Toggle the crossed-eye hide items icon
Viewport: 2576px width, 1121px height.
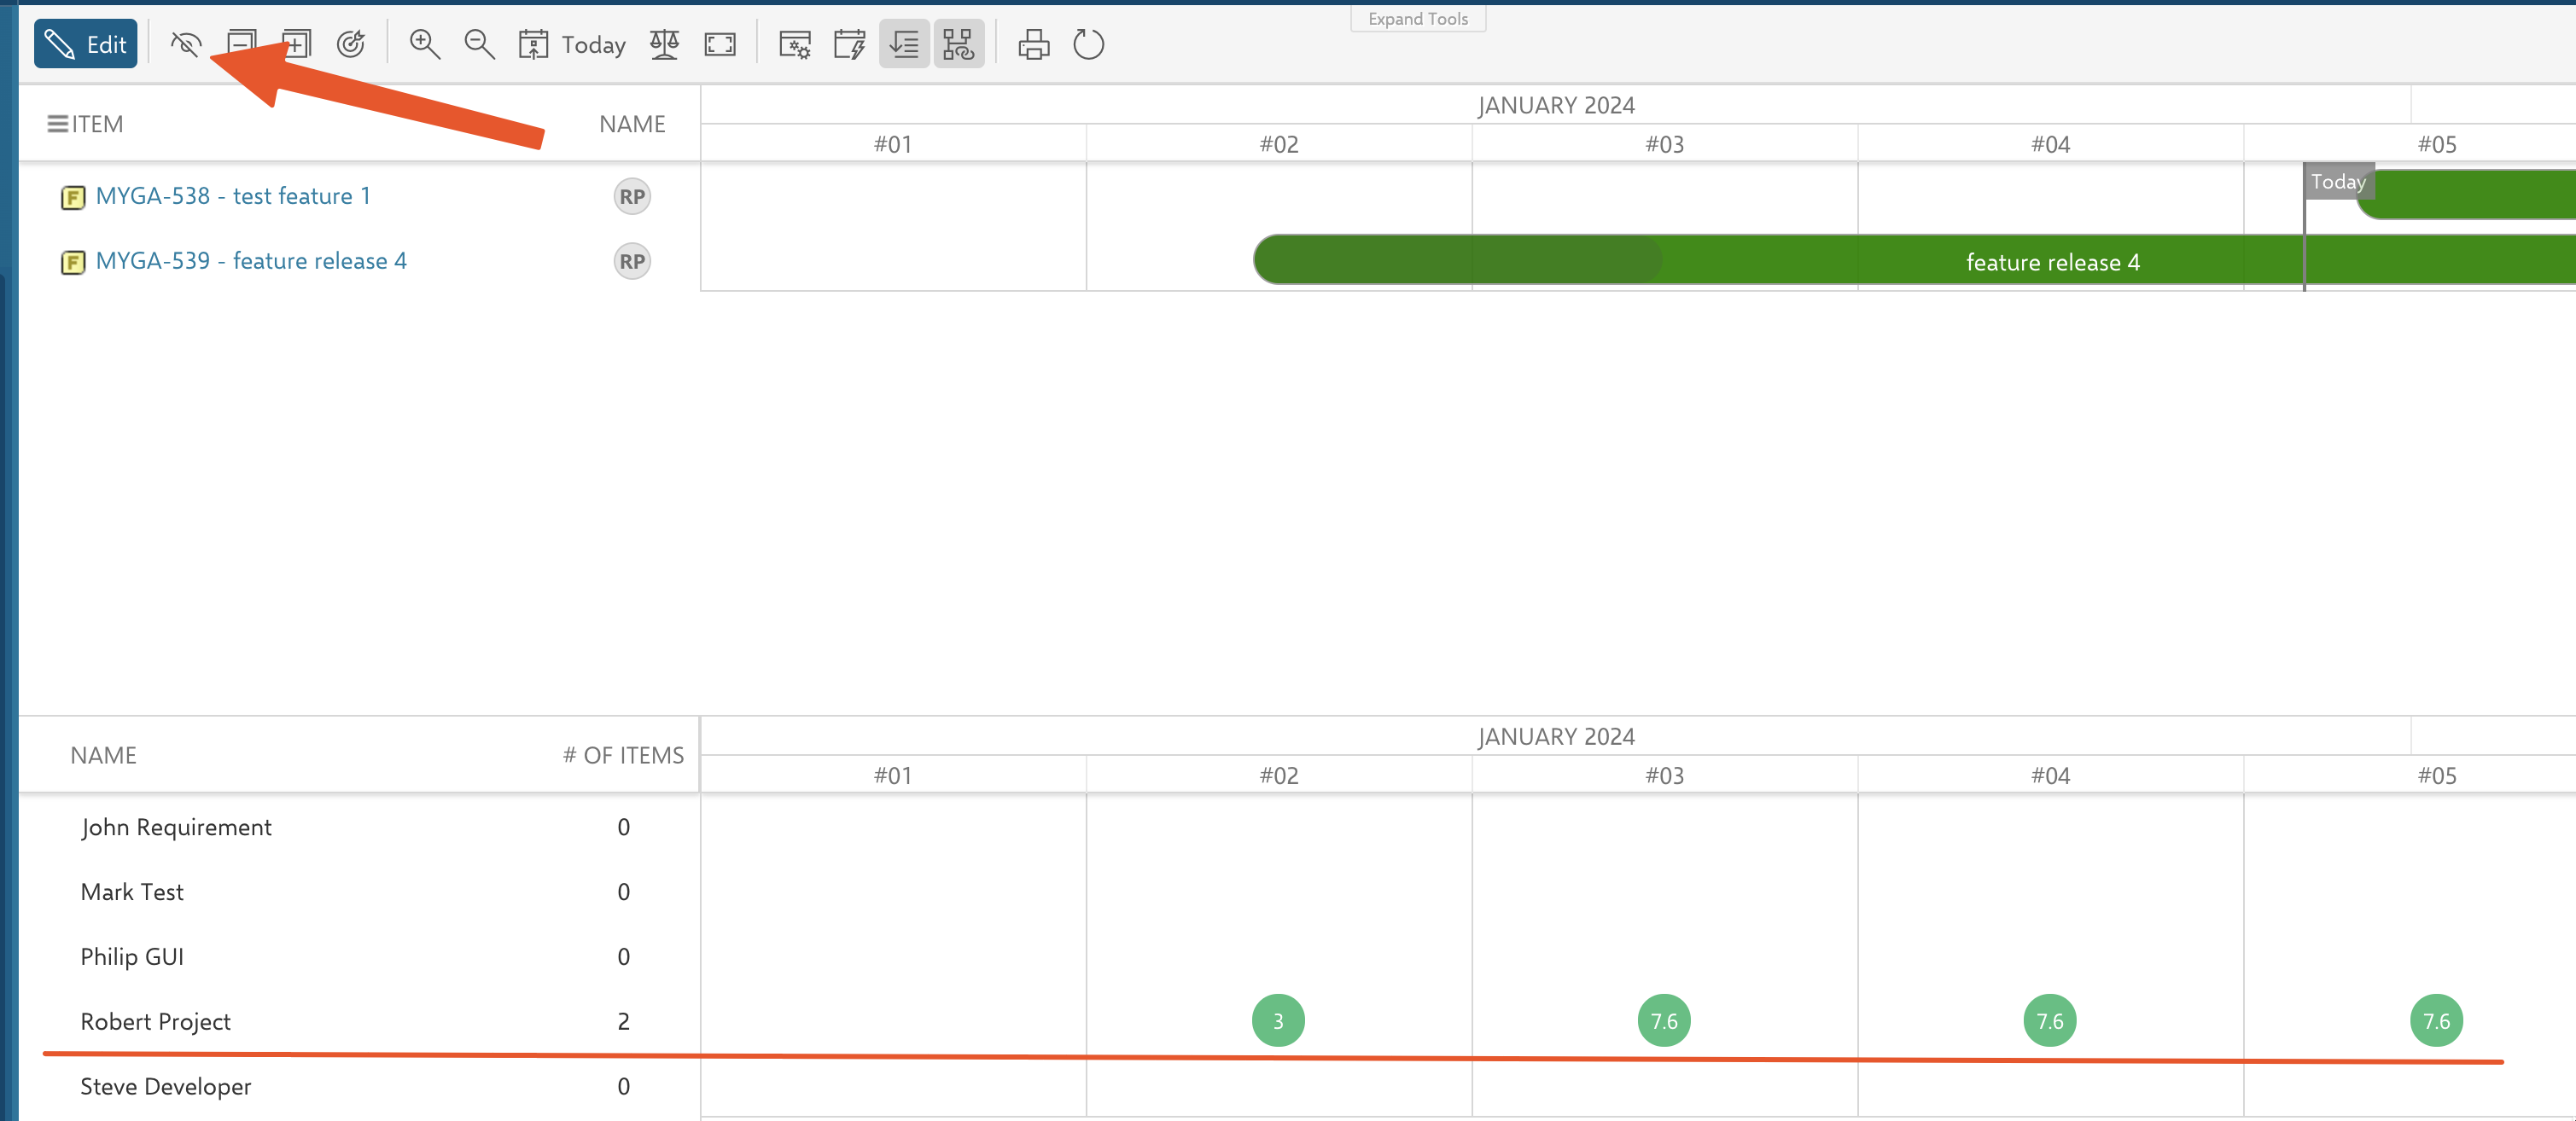pyautogui.click(x=186, y=44)
